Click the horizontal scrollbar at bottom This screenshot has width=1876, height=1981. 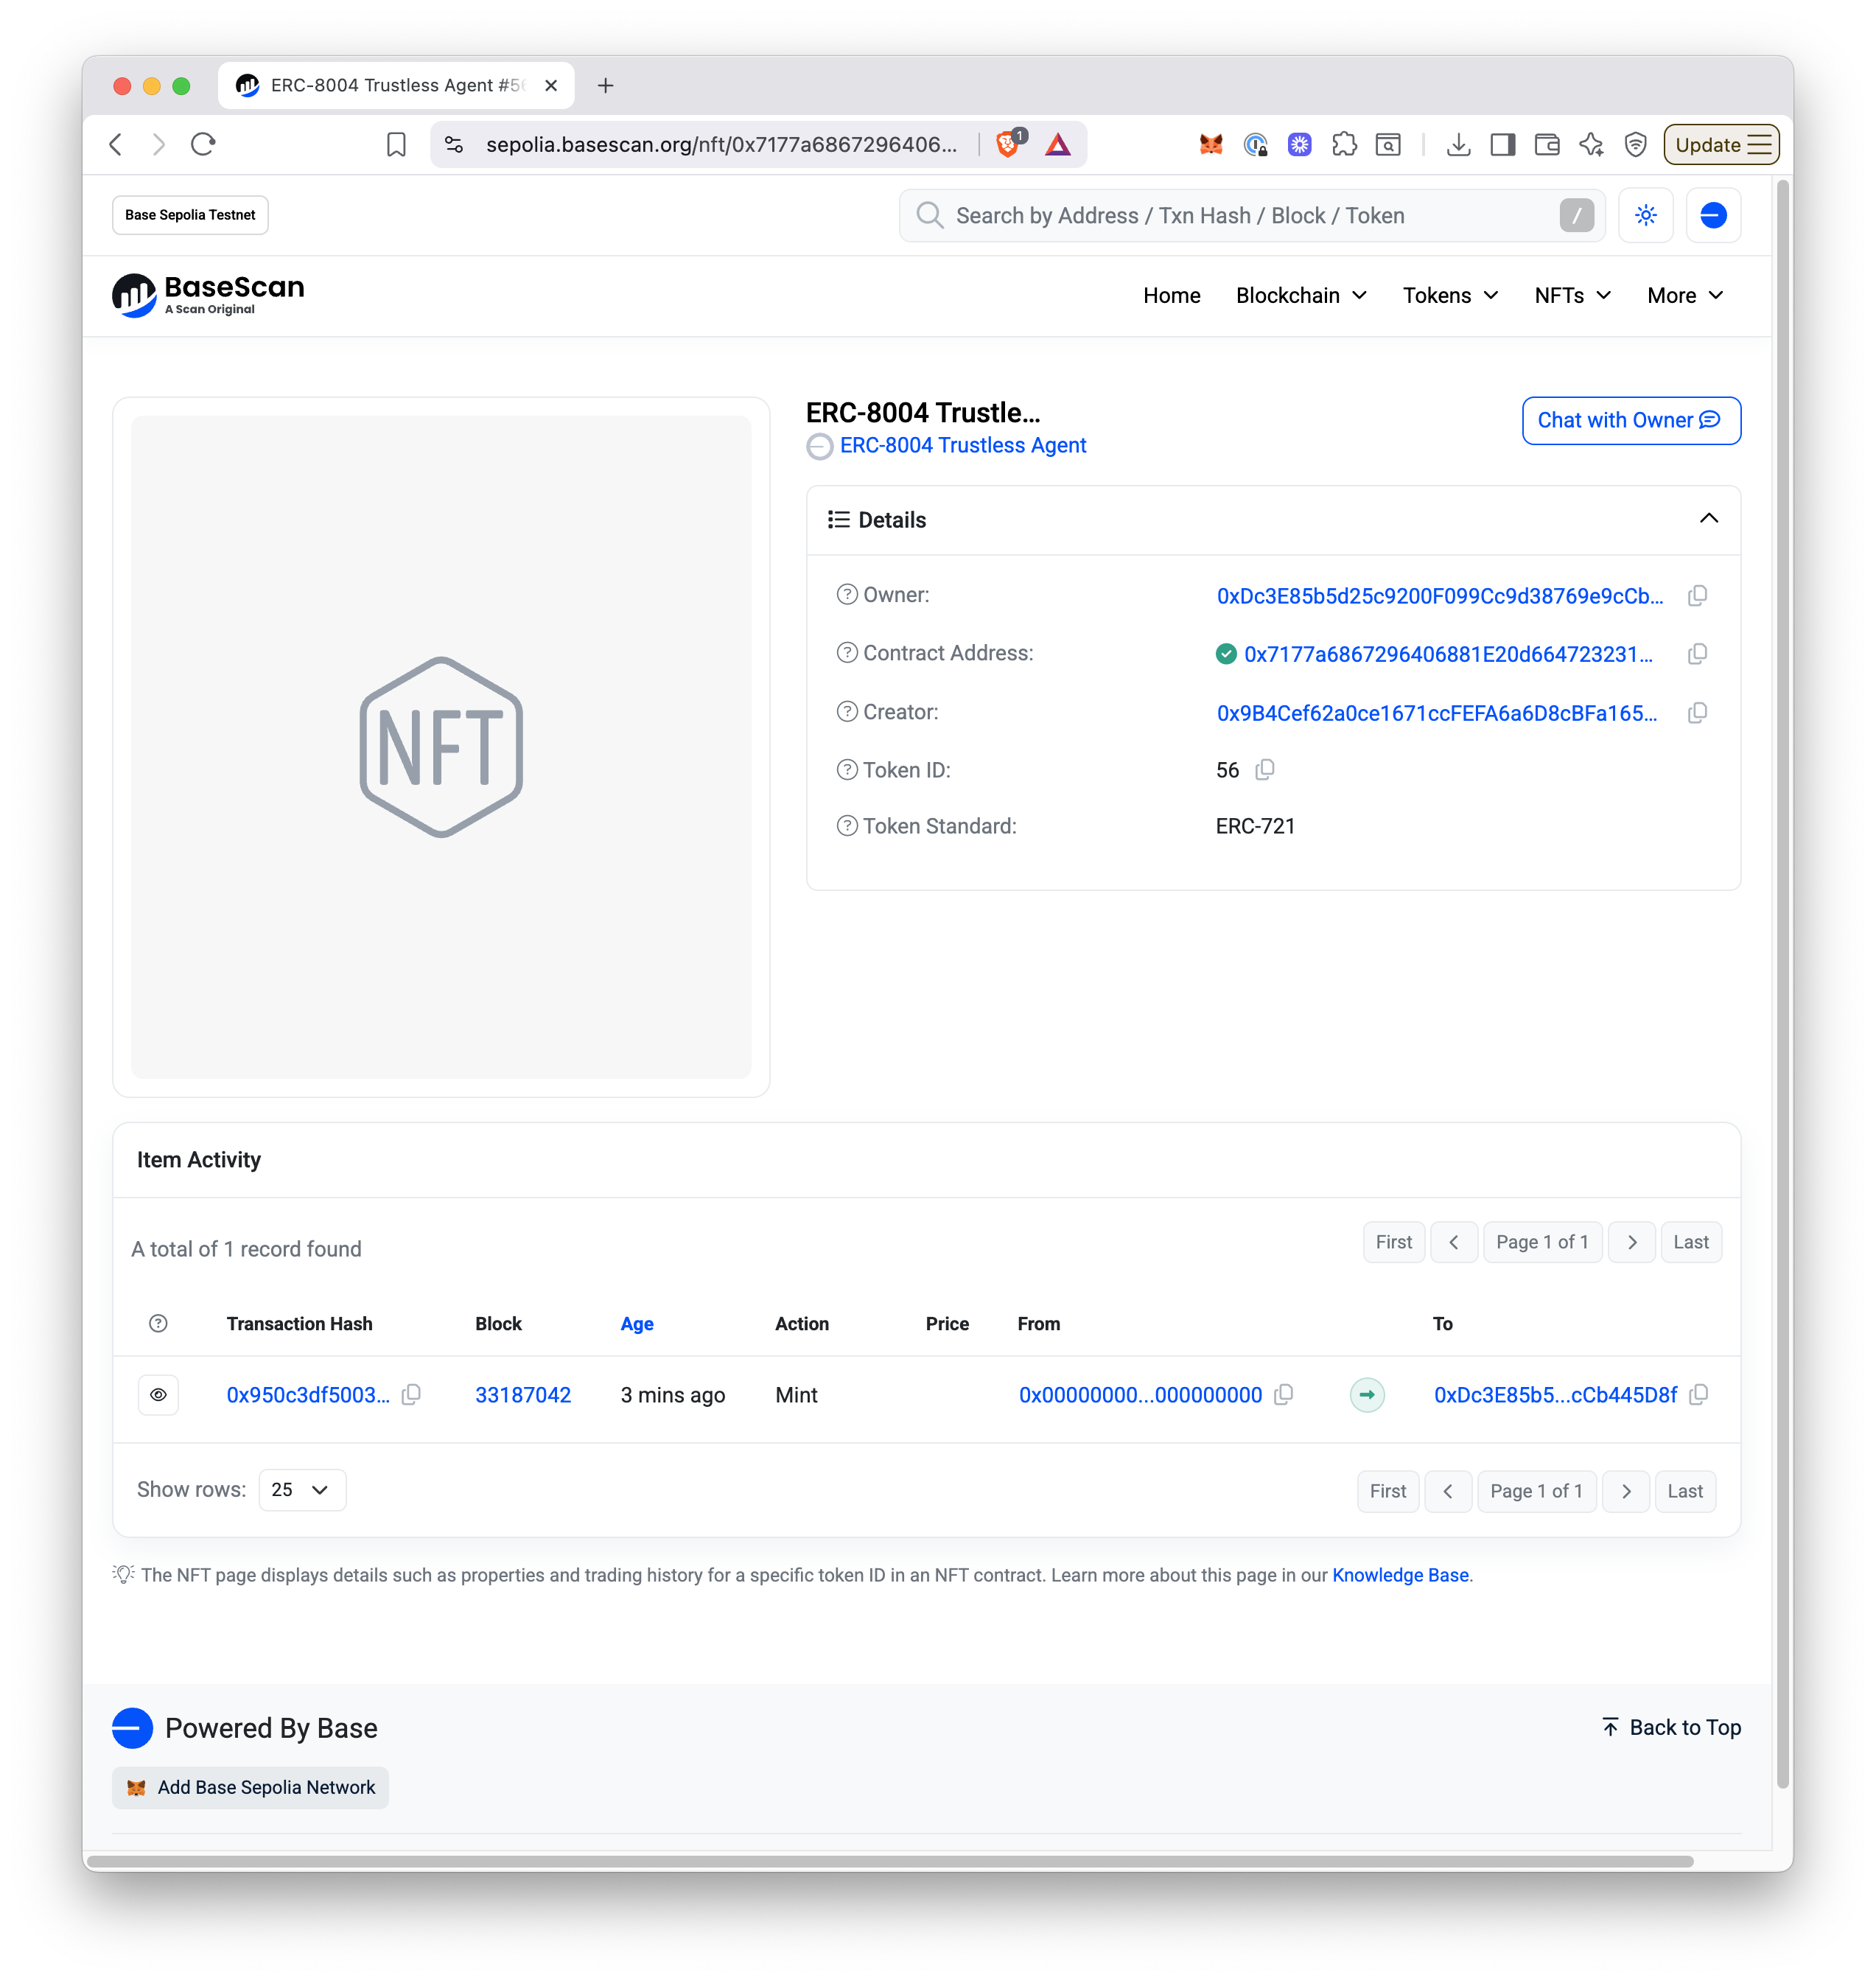pos(890,1861)
